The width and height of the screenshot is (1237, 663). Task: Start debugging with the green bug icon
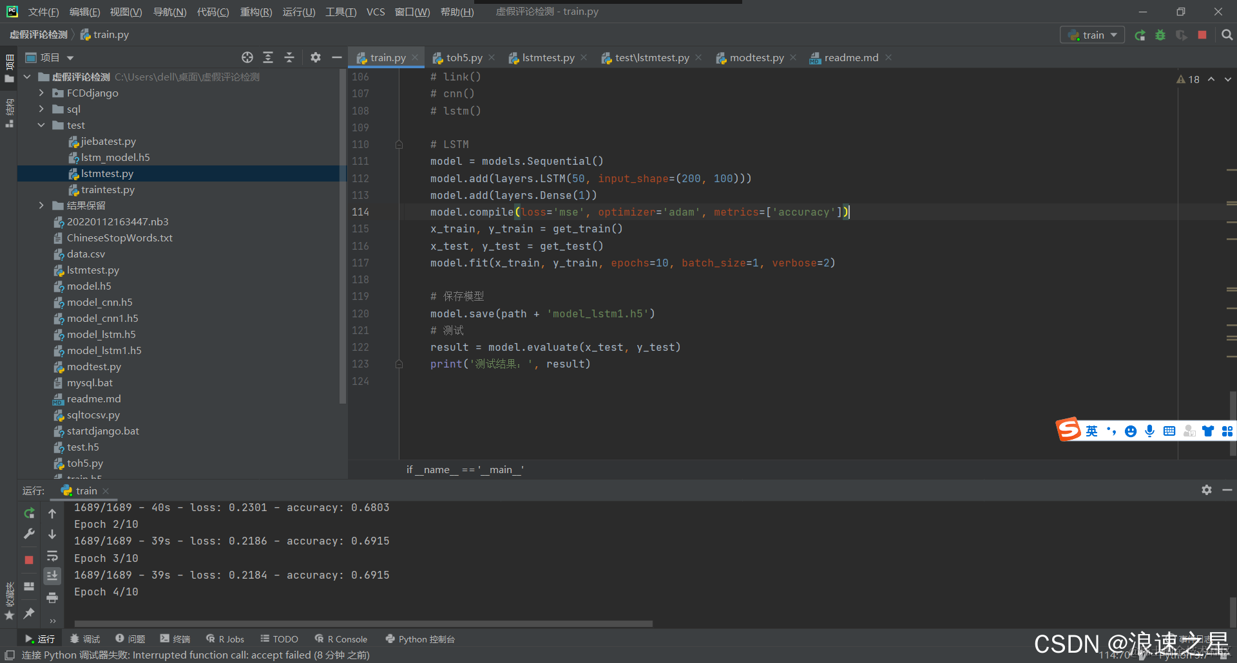point(1160,35)
